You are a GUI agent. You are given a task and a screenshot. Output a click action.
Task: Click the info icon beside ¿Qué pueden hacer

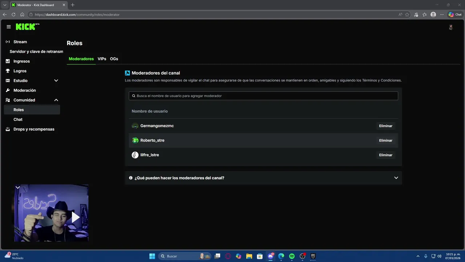click(x=131, y=178)
